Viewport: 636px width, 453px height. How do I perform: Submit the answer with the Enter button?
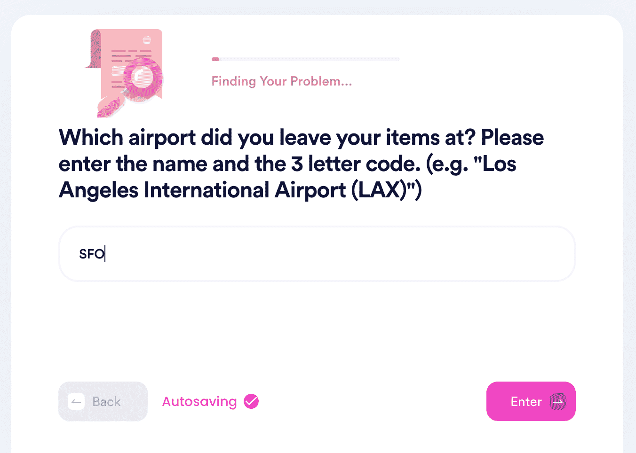tap(531, 401)
